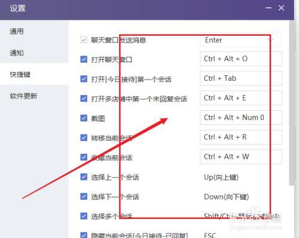Viewport: 299px width, 238px height.
Task: Click the 选择下一个会话 label
Action: click(x=115, y=197)
